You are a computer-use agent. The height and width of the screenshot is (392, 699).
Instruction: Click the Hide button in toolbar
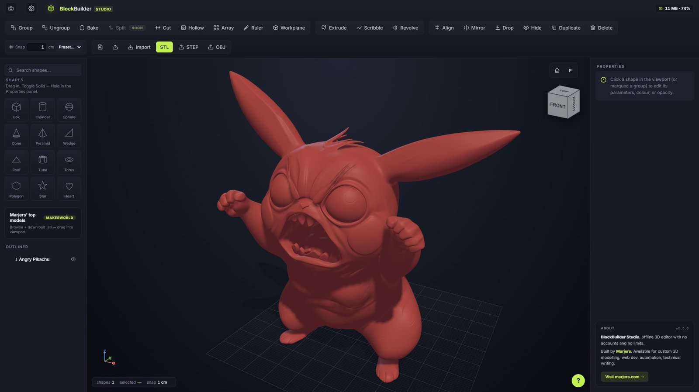click(x=532, y=28)
